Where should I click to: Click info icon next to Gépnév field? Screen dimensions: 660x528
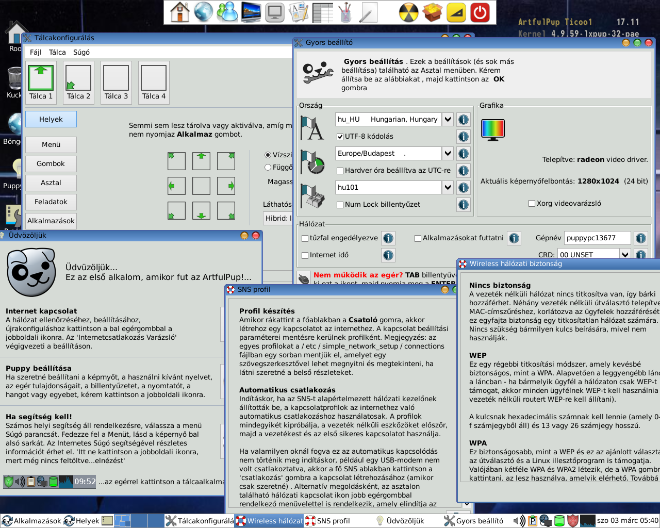pyautogui.click(x=640, y=238)
